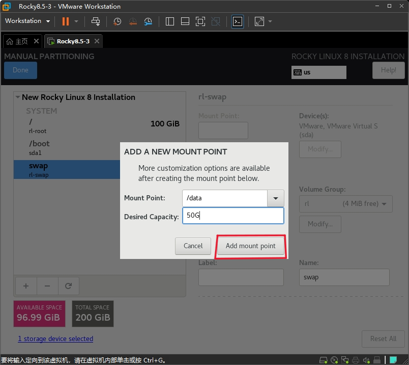Click the Help! button
This screenshot has height=365, width=409.
(x=388, y=70)
